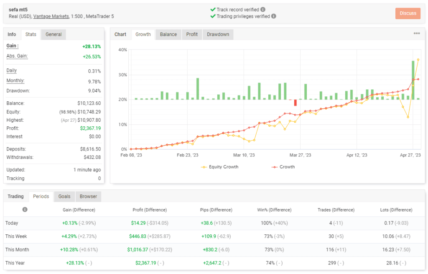The width and height of the screenshot is (428, 274).
Task: Click the info icon in Periods table header
Action: pos(25,209)
